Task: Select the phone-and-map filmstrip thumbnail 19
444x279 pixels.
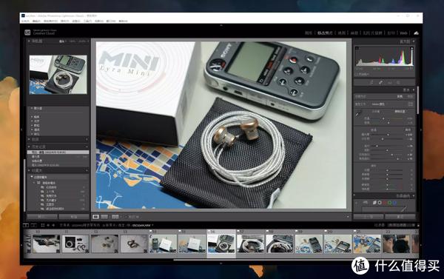Action: [309, 243]
